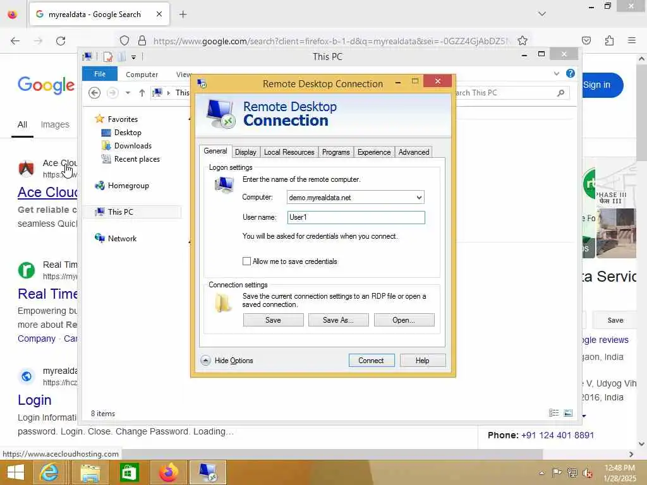647x485 pixels.
Task: Select the General tab
Action: (x=215, y=151)
